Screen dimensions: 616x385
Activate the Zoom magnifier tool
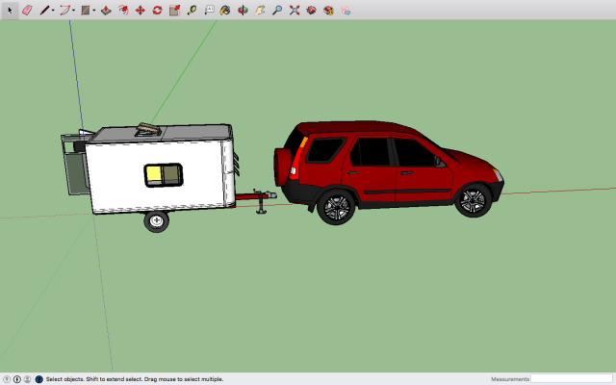tap(277, 11)
